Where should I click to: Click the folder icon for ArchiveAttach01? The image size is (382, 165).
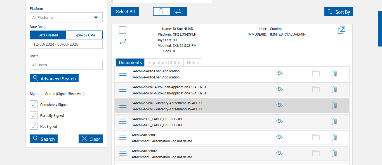coord(316,137)
